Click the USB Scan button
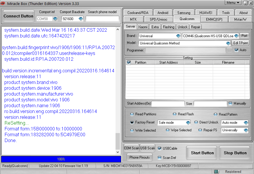 tap(147, 148)
